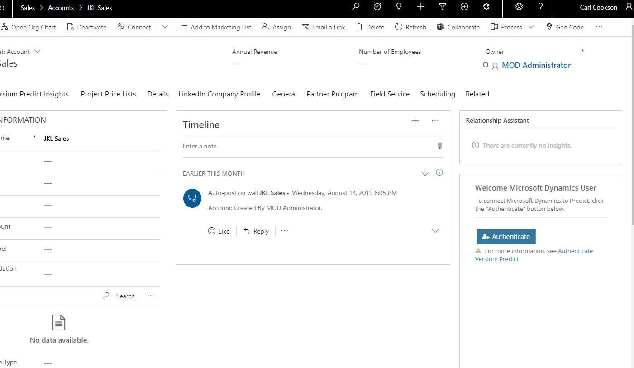Screen dimensions: 634x368
Task: Click the Annual Revenue value
Action: (x=236, y=65)
